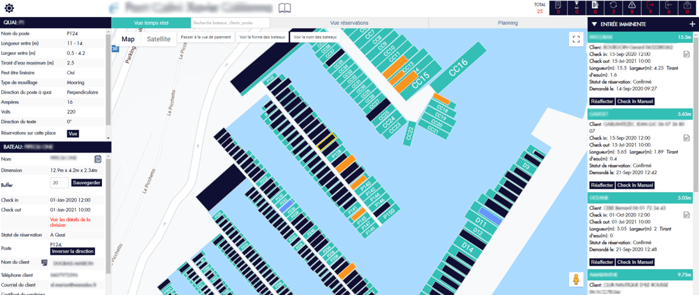Open the Vue réservations tab
Viewport: 699px width, 295px height.
tap(349, 23)
